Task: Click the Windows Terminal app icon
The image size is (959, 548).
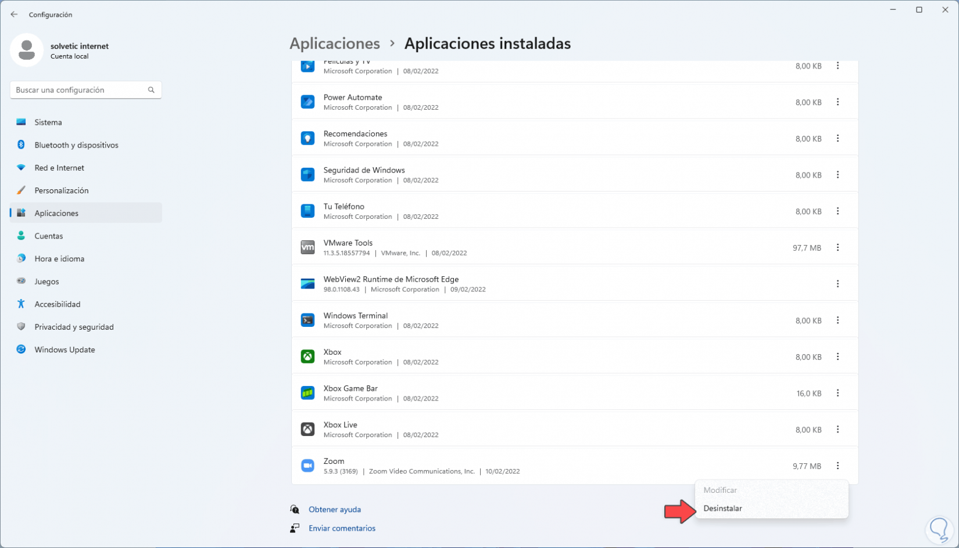Action: 307,320
